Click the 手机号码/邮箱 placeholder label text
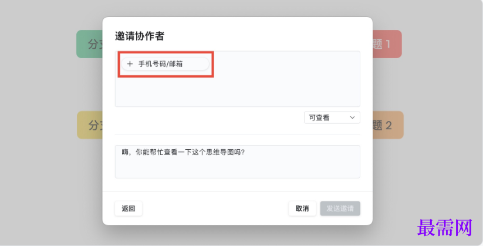Screen dimensions: 483x246 [160, 63]
